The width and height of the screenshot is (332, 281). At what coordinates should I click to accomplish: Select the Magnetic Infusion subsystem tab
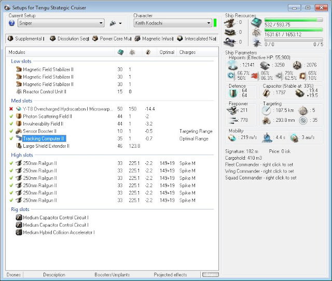(154, 38)
